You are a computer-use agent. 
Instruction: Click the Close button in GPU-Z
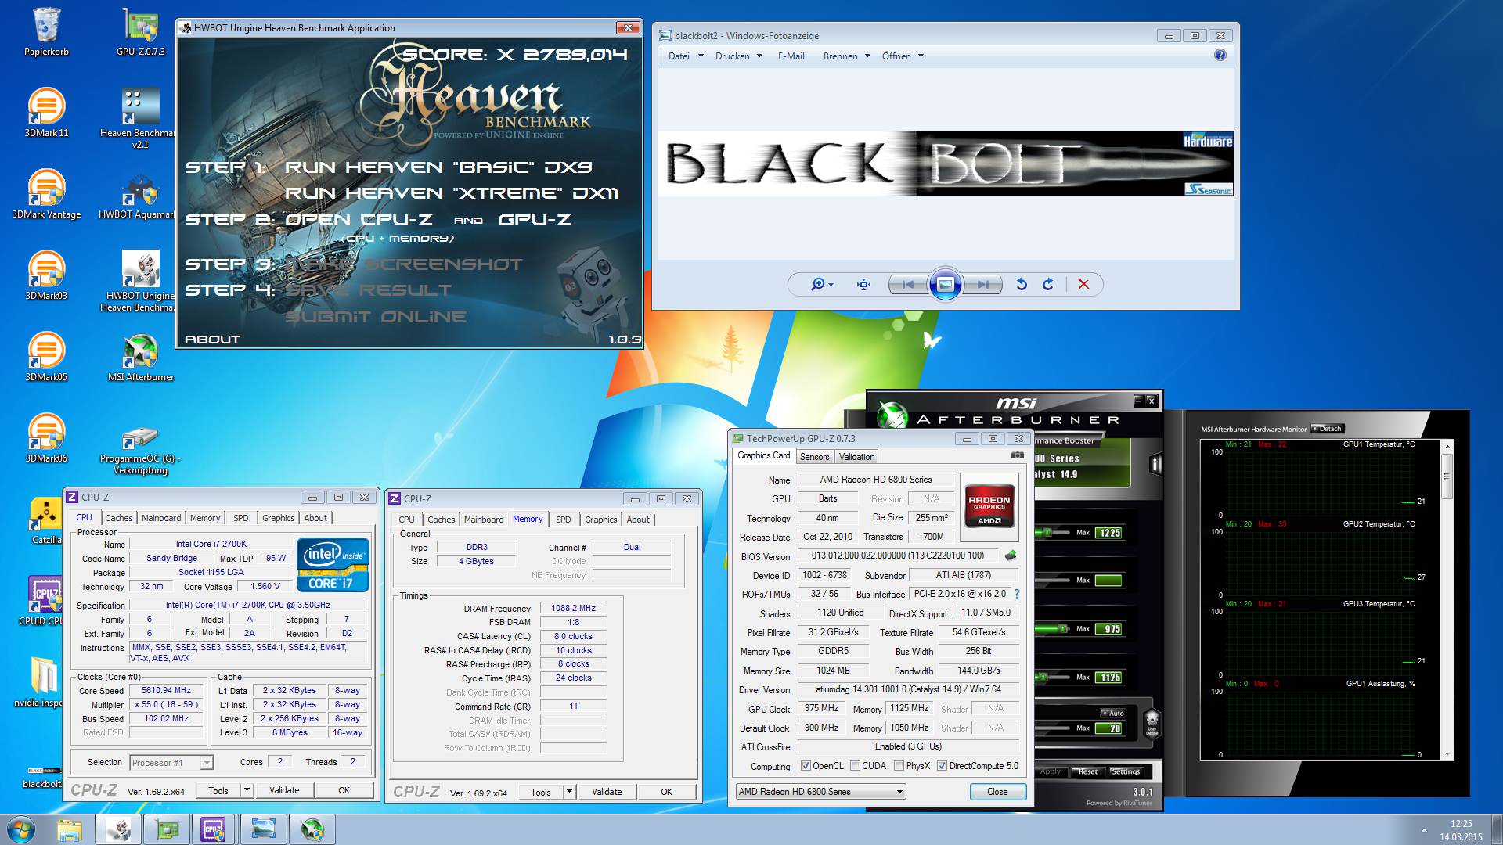(x=997, y=792)
